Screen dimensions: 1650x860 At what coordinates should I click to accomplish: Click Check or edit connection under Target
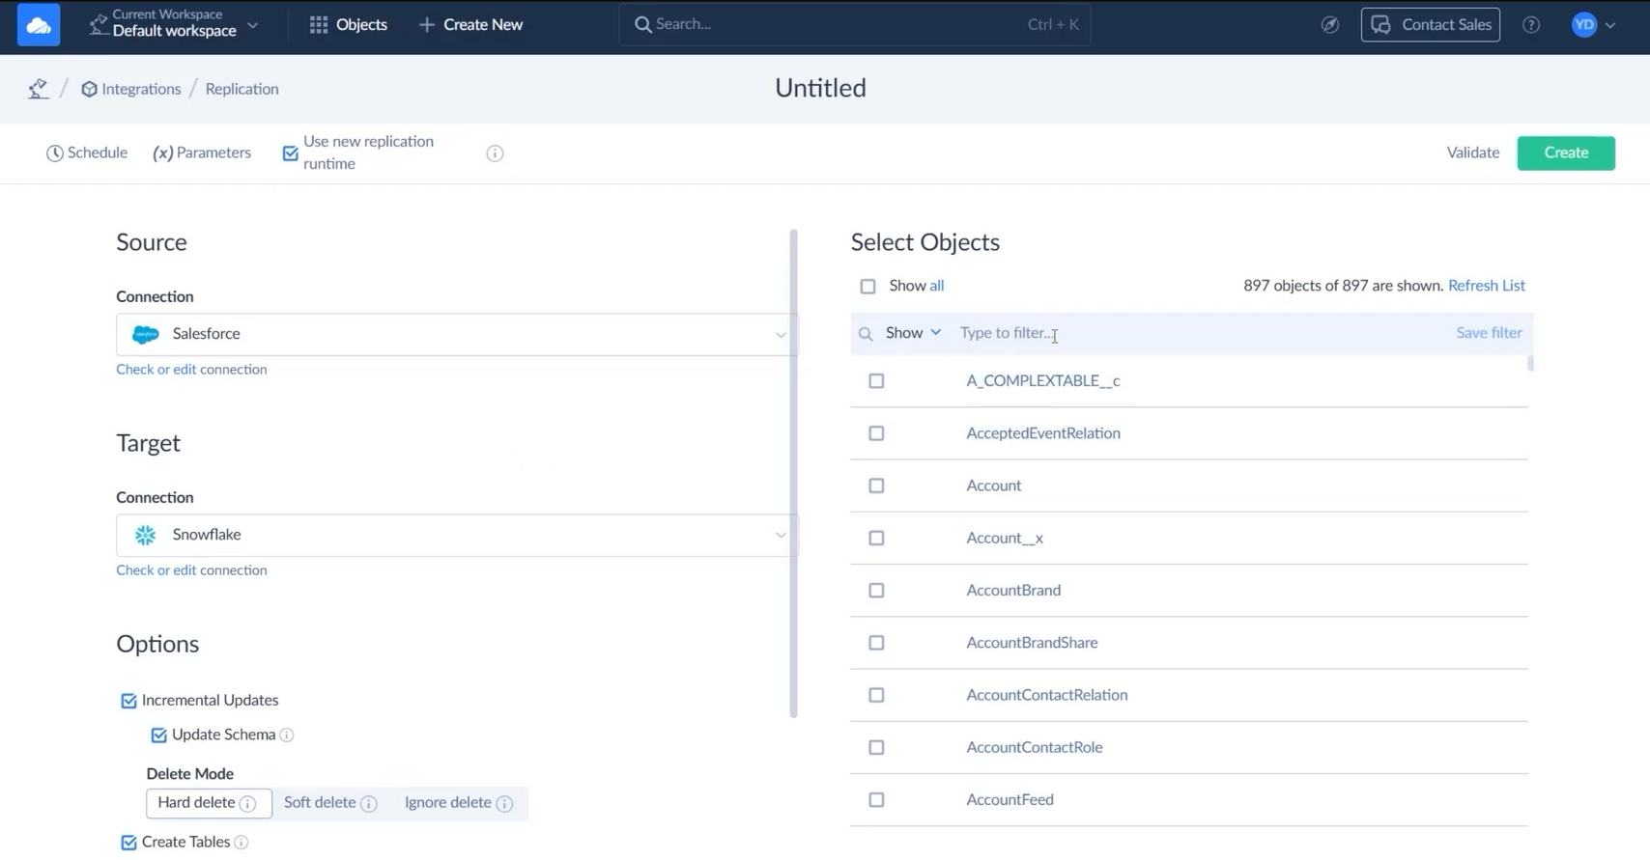click(x=191, y=569)
